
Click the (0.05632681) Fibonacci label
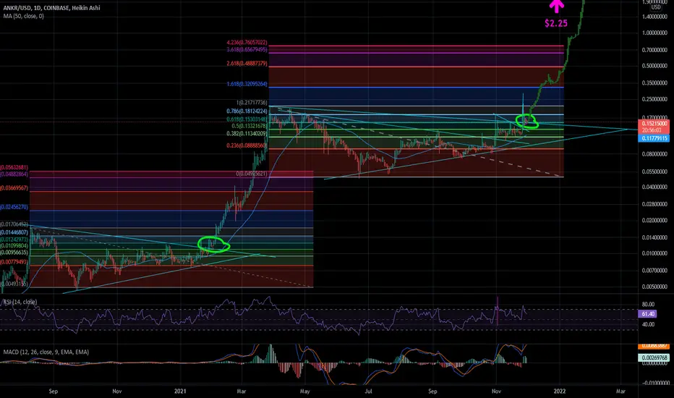point(14,168)
